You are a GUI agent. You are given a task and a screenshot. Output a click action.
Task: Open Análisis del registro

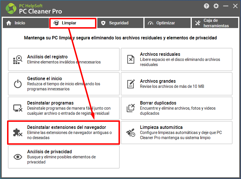pos(64,59)
